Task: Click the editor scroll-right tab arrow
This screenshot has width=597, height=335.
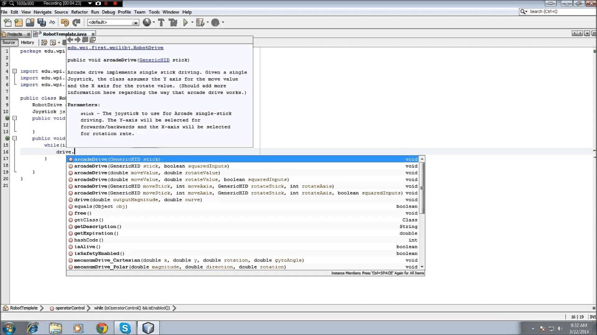Action: tap(580, 33)
